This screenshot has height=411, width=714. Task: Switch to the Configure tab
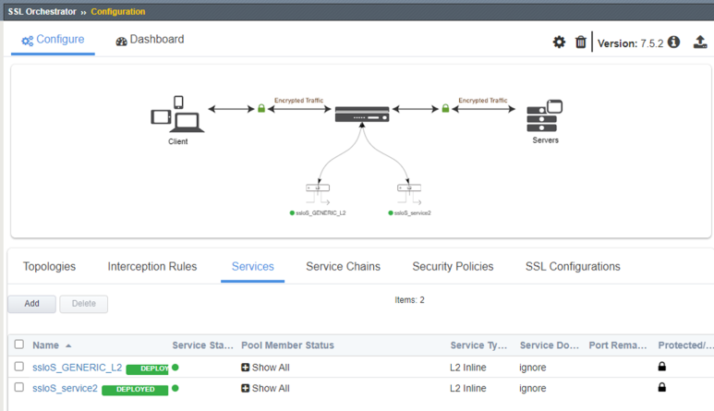[x=53, y=40]
